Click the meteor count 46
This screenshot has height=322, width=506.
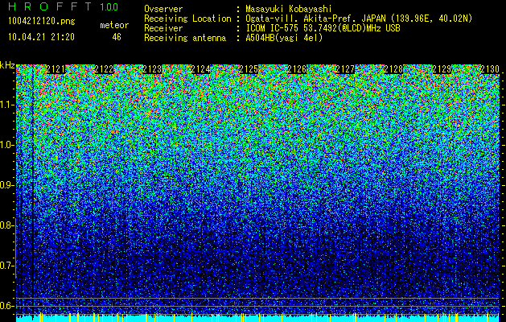pos(117,37)
